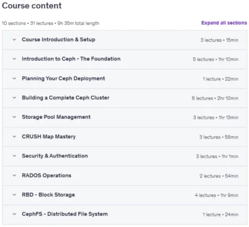Click Security & Authentication section title

pyautogui.click(x=55, y=156)
